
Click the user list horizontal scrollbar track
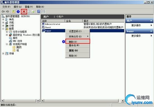tap(83, 101)
